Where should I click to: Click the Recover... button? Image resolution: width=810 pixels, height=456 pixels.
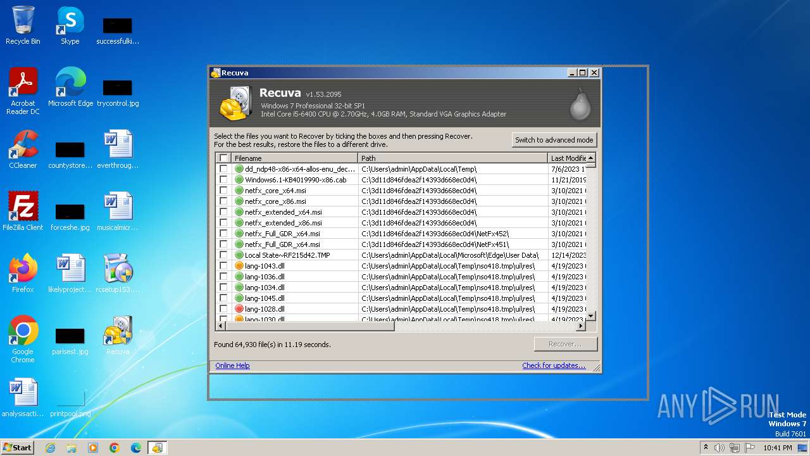565,344
